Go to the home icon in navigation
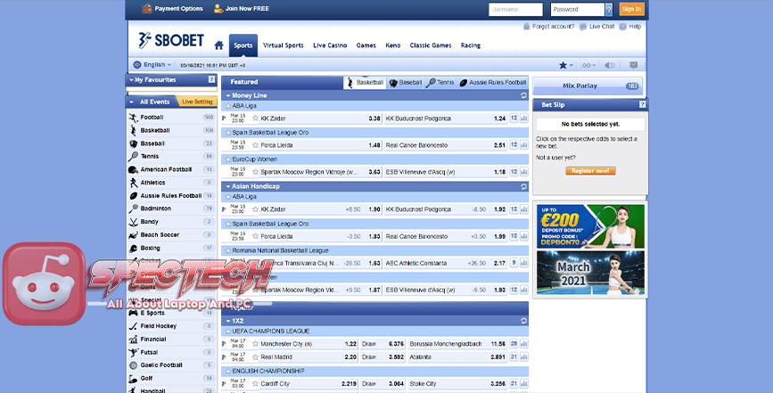The image size is (773, 393). (x=219, y=45)
